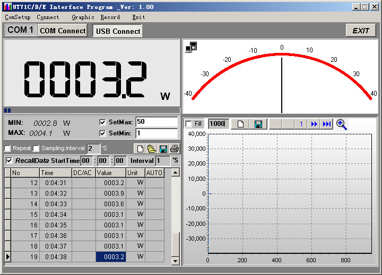Uncheck the SetMax checkbox
Viewport: 382px width, 275px height.
[103, 122]
